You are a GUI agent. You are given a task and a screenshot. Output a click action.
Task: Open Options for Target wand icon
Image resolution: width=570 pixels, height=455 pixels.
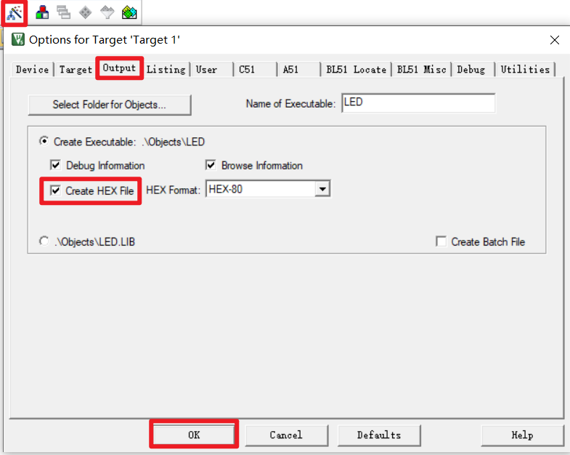15,13
